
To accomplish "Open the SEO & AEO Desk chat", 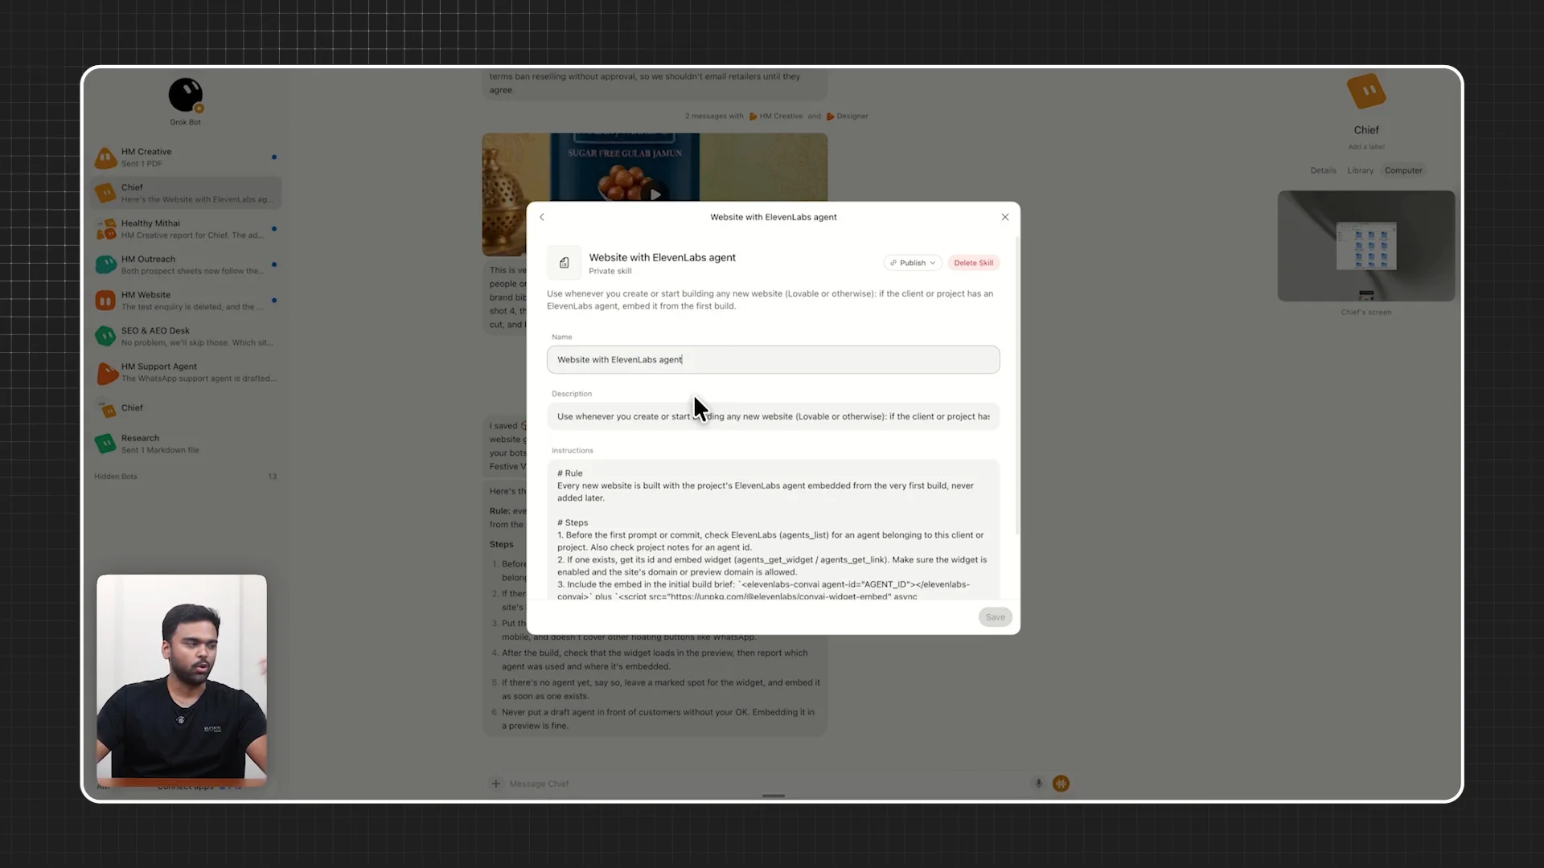I will click(x=186, y=337).
